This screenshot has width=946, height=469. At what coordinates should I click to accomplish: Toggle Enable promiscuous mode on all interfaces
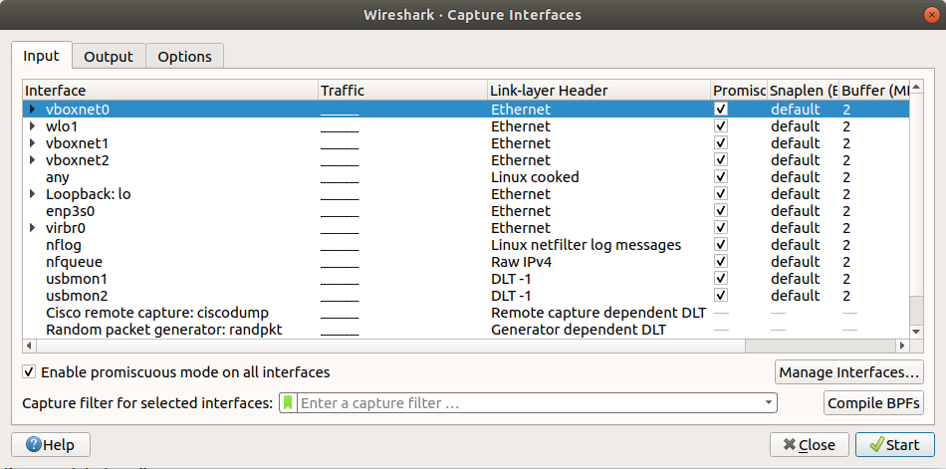[29, 372]
